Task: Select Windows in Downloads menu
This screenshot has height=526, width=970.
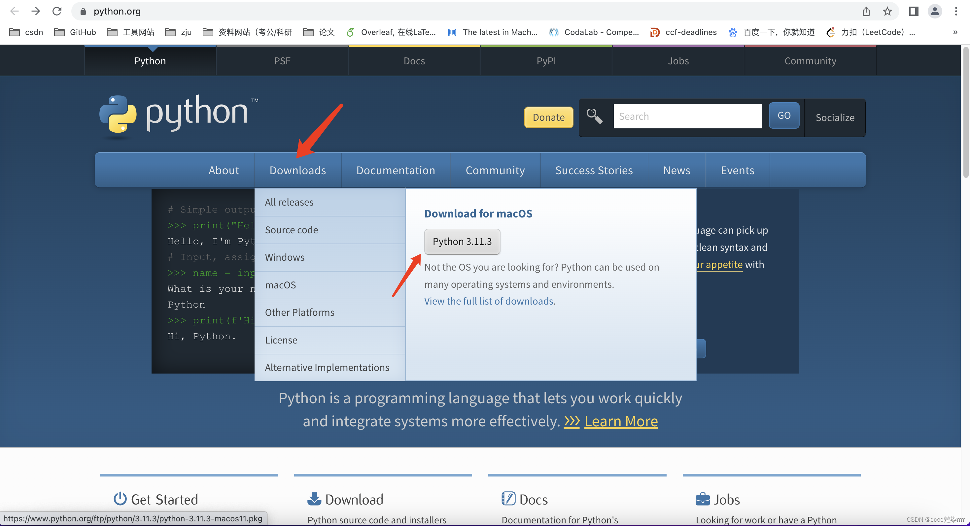Action: tap(330, 257)
